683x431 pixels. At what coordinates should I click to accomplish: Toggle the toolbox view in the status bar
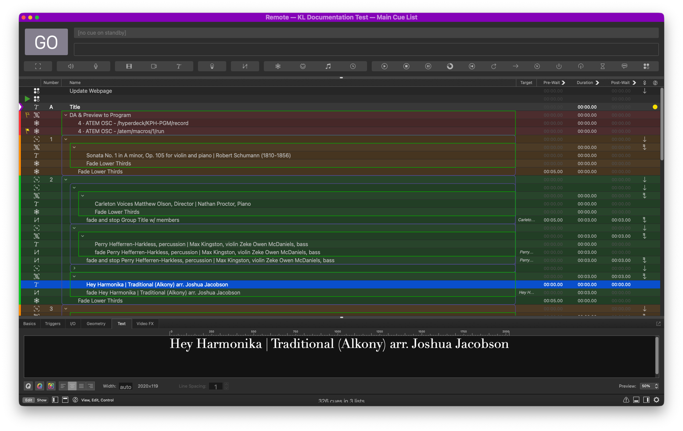coord(66,400)
